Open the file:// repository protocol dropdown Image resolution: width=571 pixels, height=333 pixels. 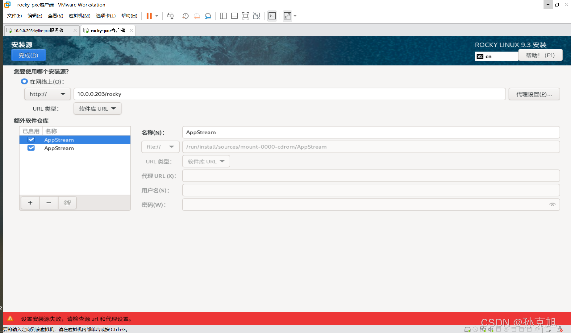pyautogui.click(x=160, y=147)
